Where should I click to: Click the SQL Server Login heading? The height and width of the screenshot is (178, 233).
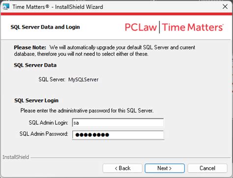(x=36, y=101)
